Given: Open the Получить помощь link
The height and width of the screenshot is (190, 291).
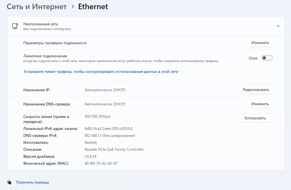Looking at the screenshot, I should pos(33,182).
